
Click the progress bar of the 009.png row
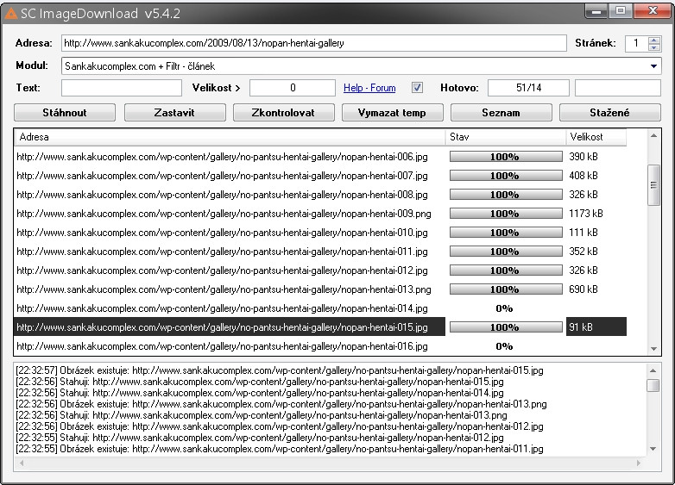coord(506,214)
